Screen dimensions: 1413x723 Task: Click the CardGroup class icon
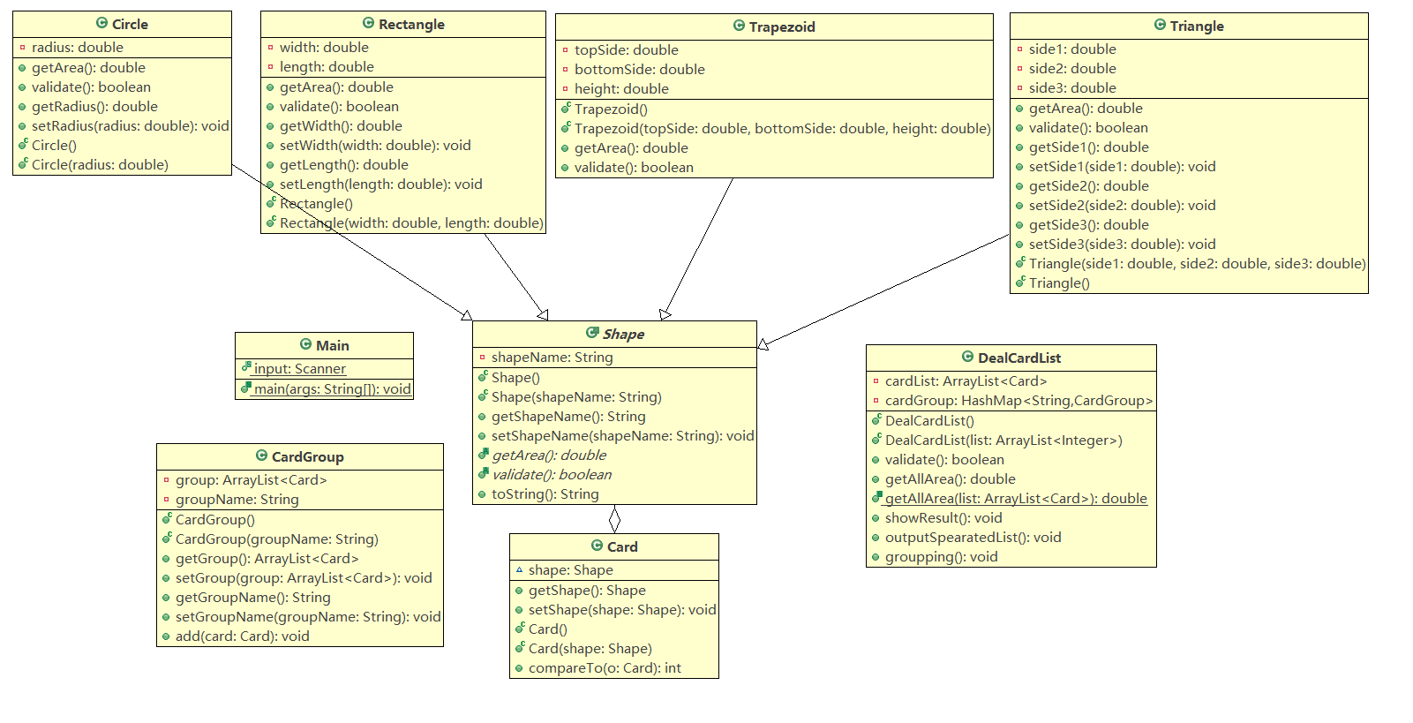click(261, 456)
